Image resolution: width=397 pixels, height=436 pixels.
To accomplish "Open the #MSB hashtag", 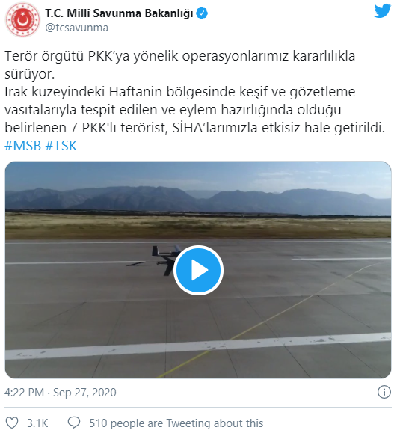I will pyautogui.click(x=22, y=146).
